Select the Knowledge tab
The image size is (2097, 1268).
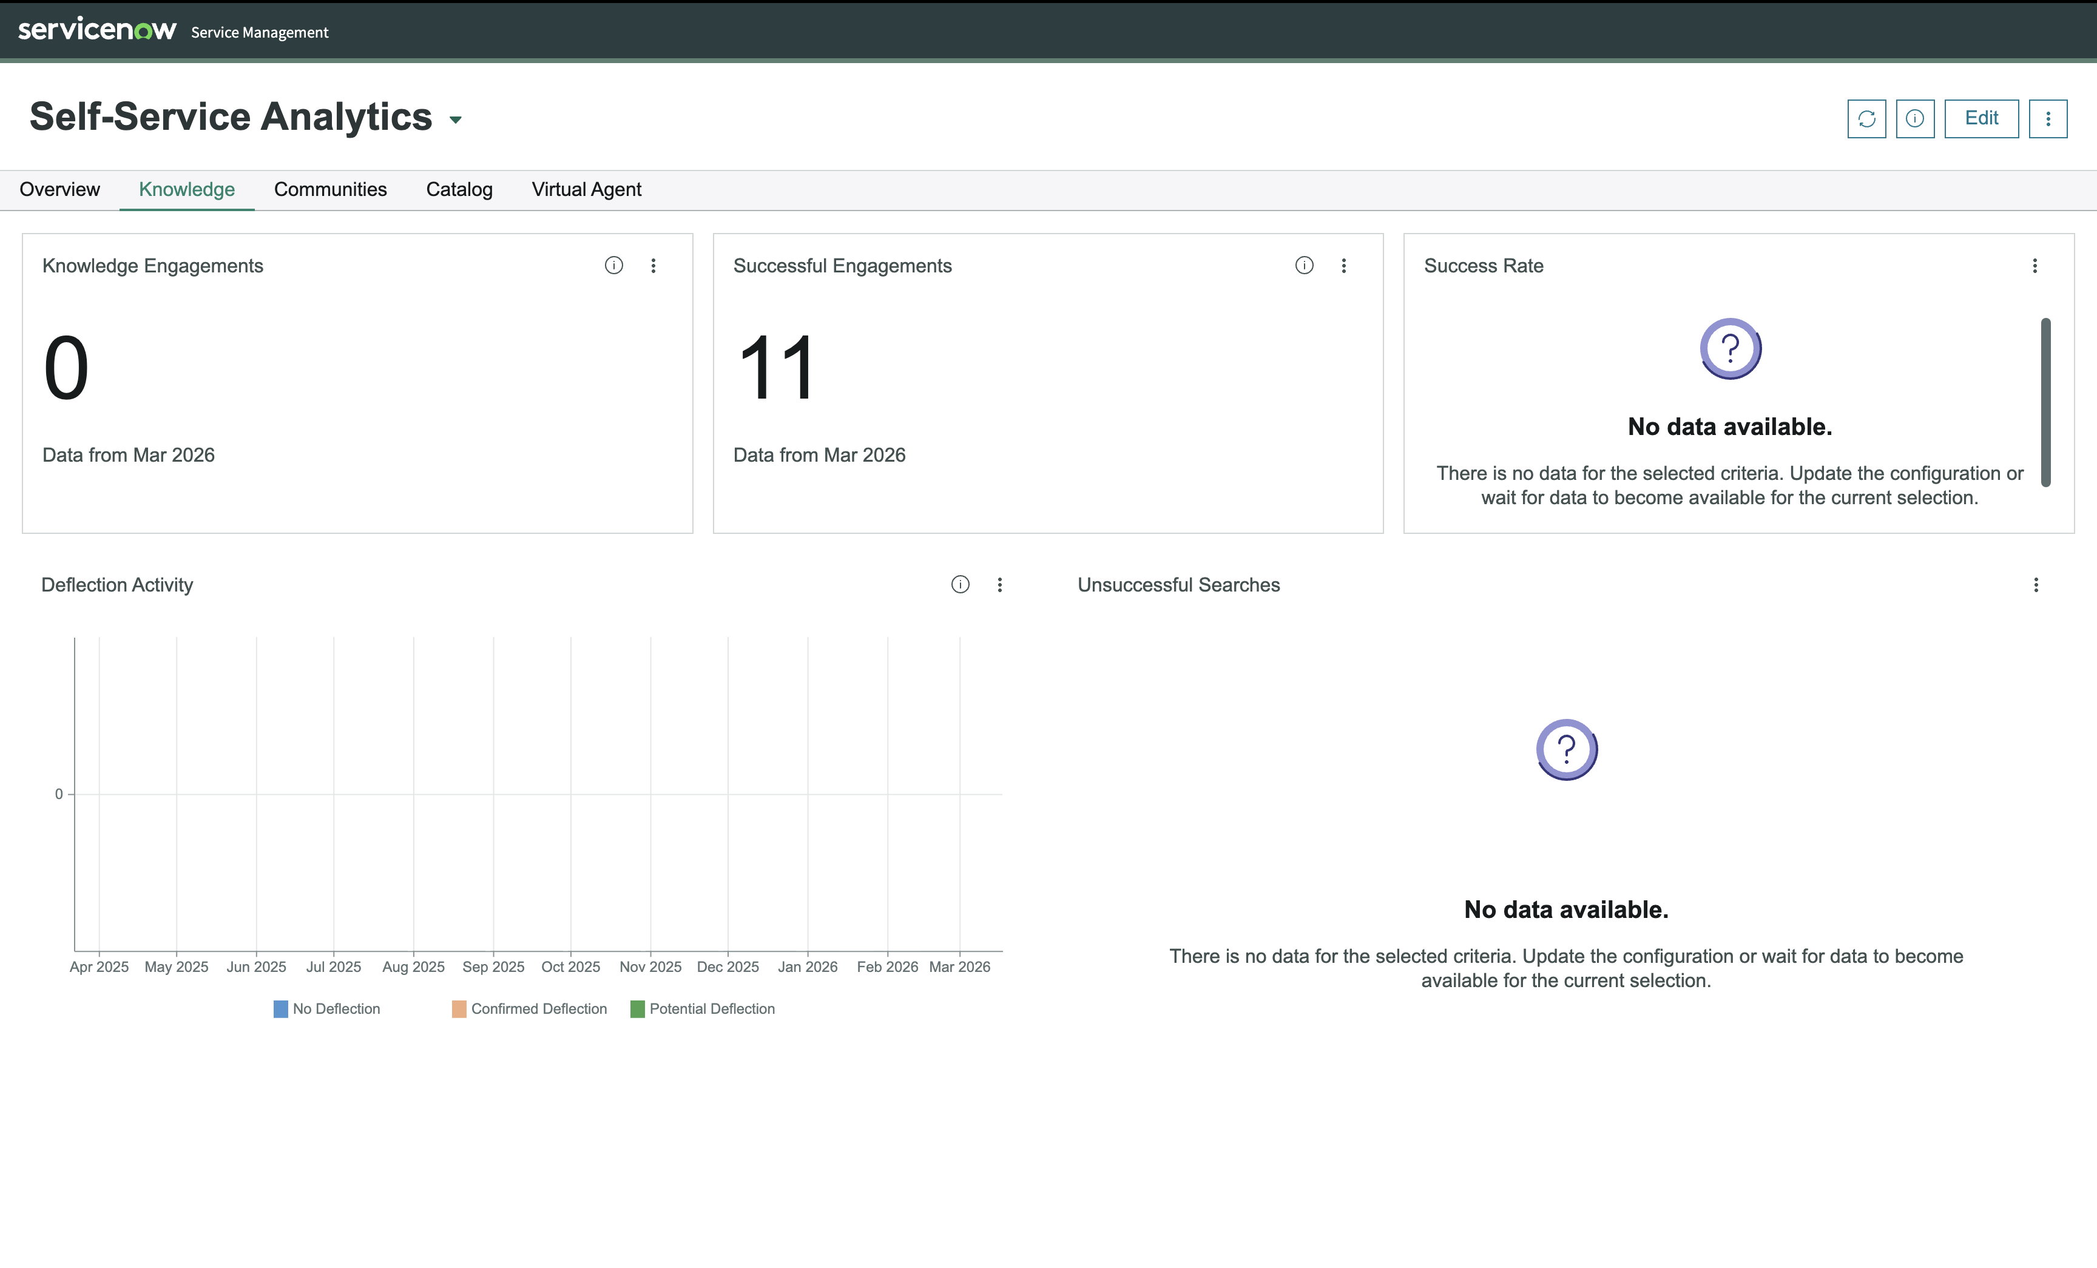coord(187,190)
